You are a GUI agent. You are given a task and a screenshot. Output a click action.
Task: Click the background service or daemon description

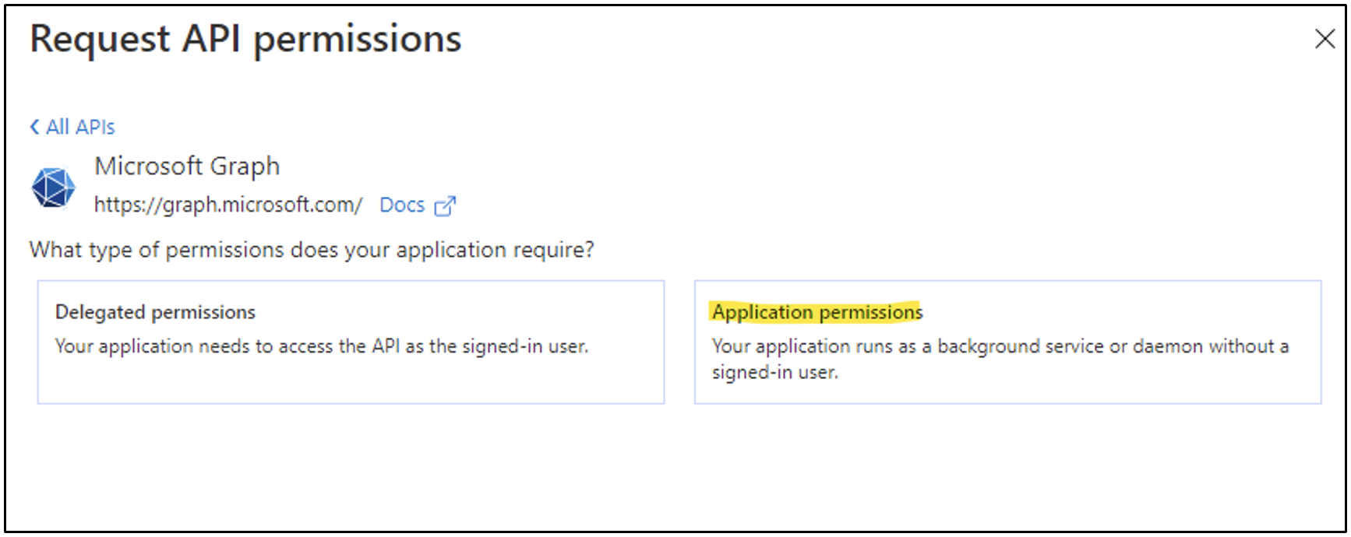(1000, 346)
